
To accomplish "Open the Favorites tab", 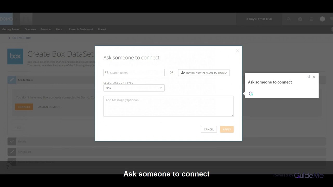I will pyautogui.click(x=46, y=29).
